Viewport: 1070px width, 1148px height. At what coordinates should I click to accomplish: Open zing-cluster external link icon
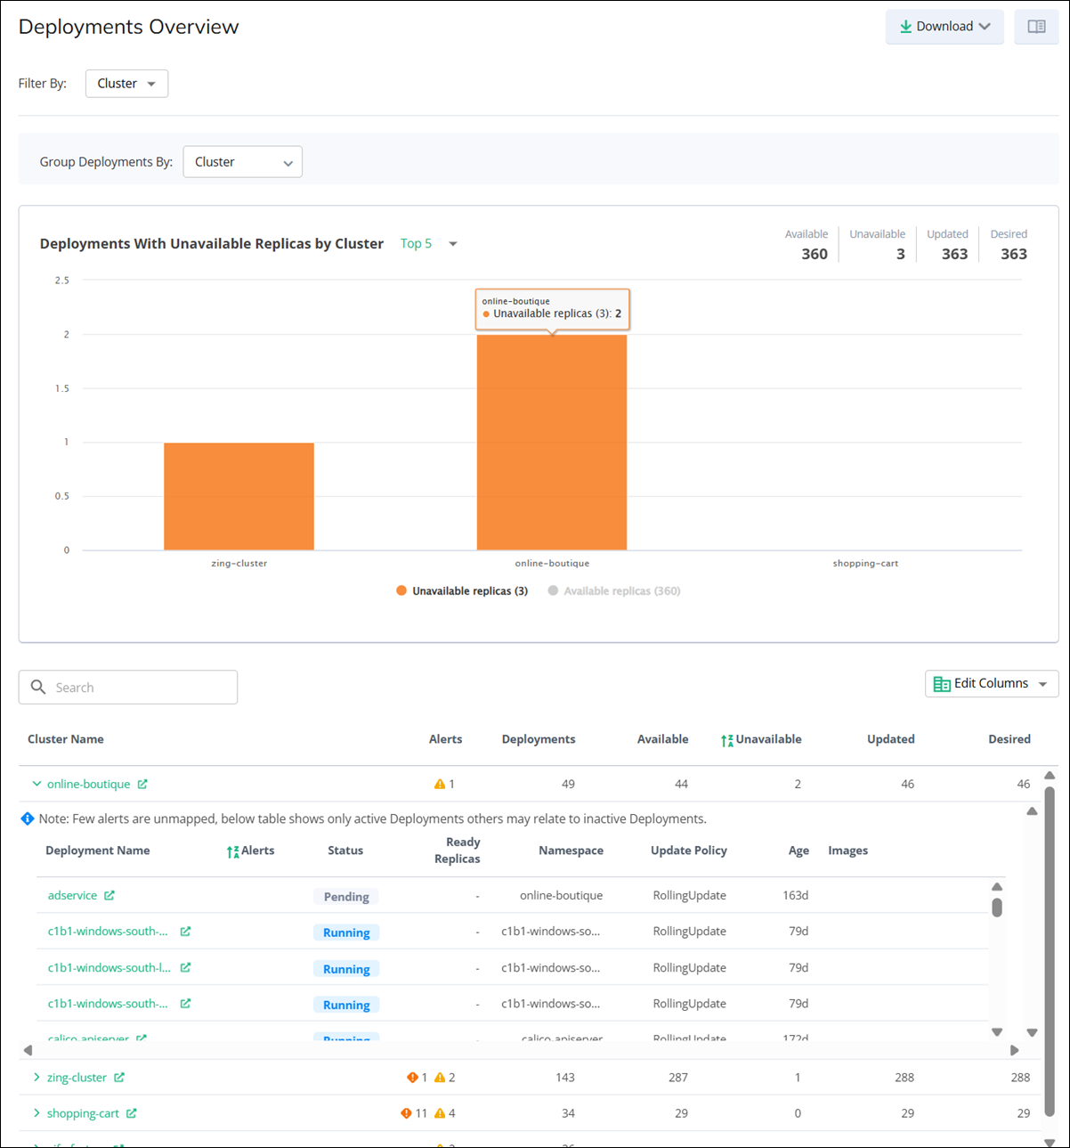click(119, 1078)
